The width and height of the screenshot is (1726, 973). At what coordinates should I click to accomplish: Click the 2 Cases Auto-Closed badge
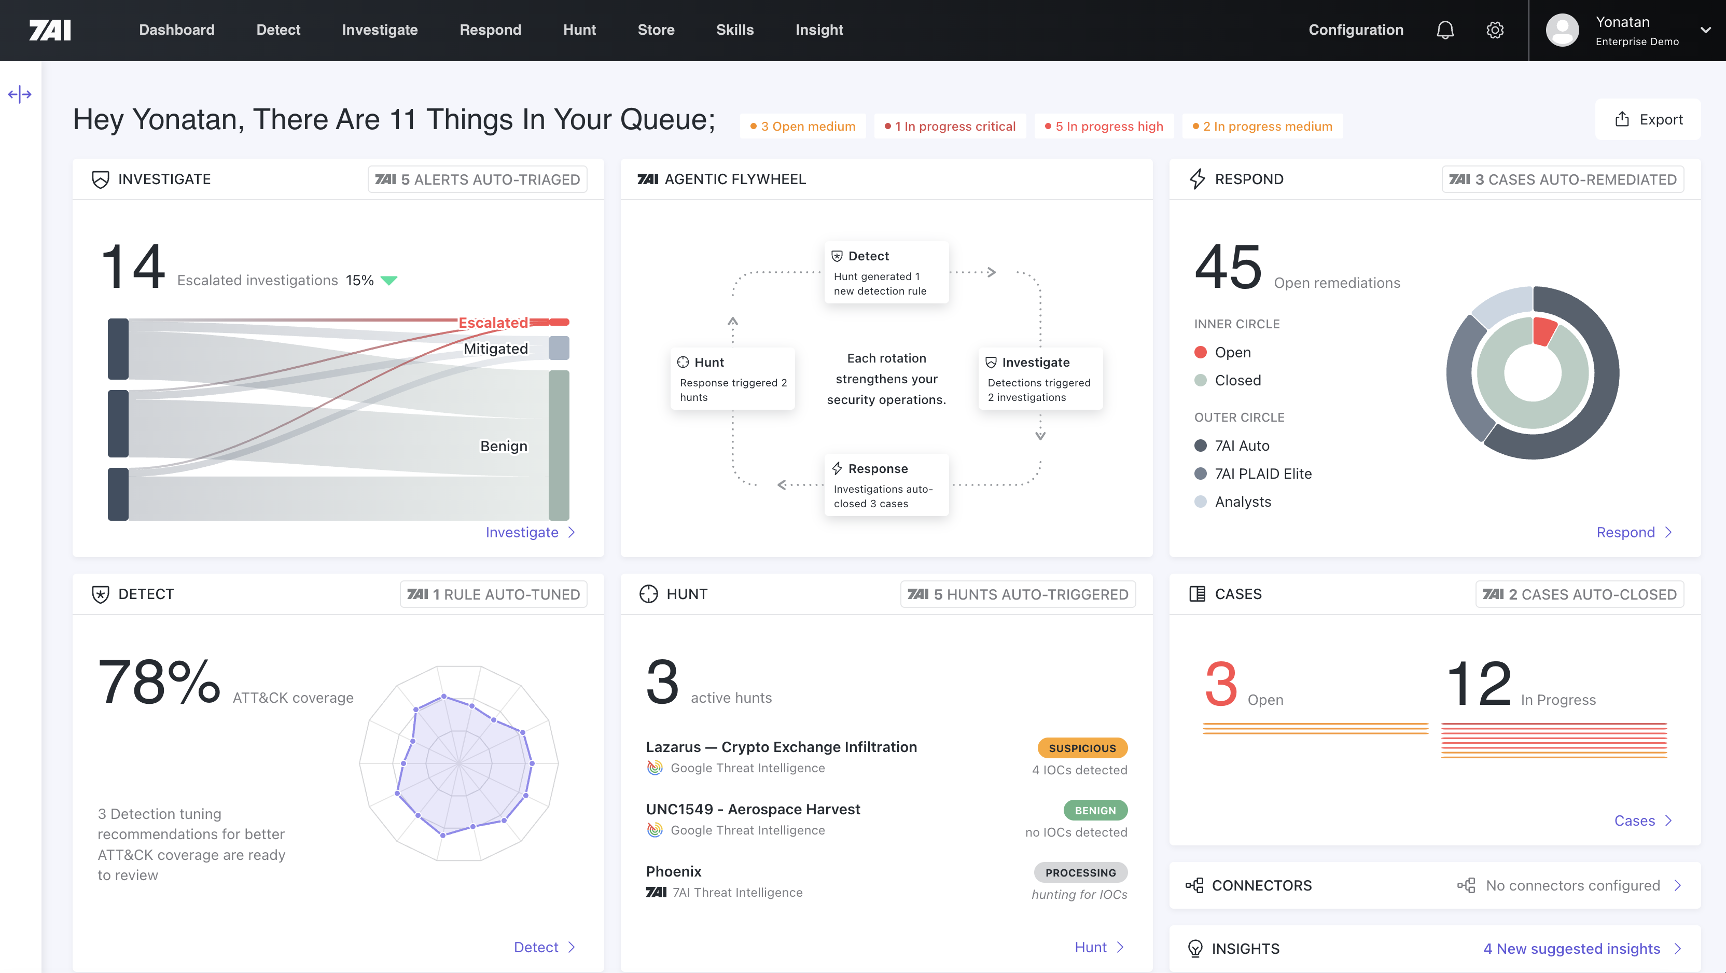click(x=1579, y=594)
